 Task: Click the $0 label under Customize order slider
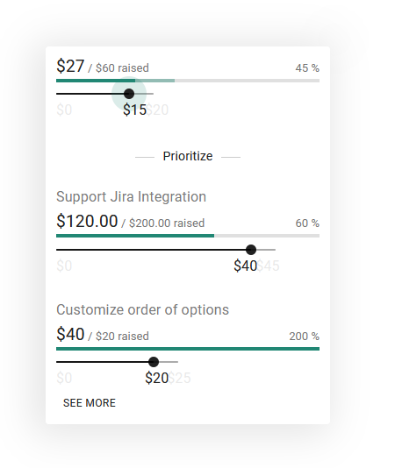coord(64,378)
